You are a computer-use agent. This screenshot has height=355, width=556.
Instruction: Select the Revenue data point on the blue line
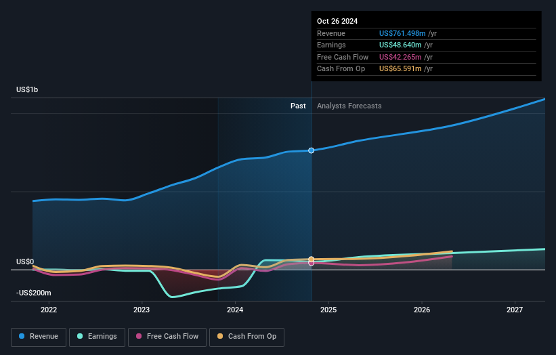click(311, 150)
